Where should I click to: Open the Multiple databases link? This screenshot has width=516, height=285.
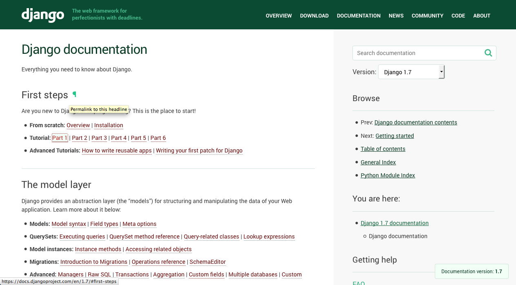coord(253,274)
